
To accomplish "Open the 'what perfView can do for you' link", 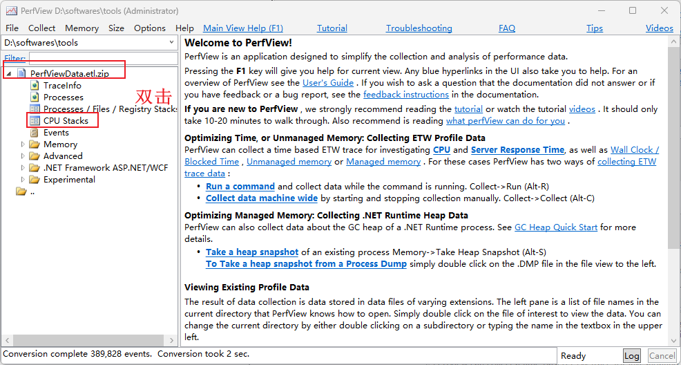I will pyautogui.click(x=506, y=121).
